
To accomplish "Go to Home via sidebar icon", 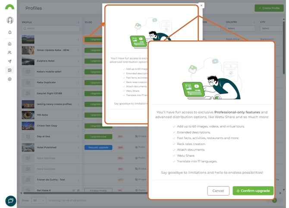I will click(x=9, y=44).
